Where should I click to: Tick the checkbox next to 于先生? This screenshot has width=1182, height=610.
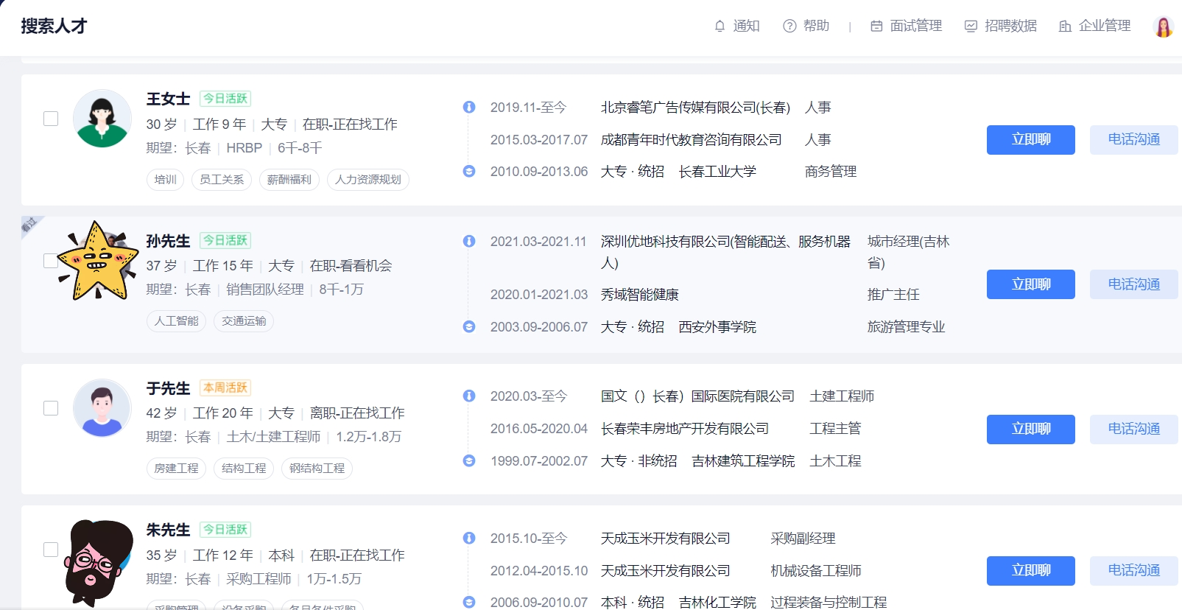pyautogui.click(x=51, y=408)
